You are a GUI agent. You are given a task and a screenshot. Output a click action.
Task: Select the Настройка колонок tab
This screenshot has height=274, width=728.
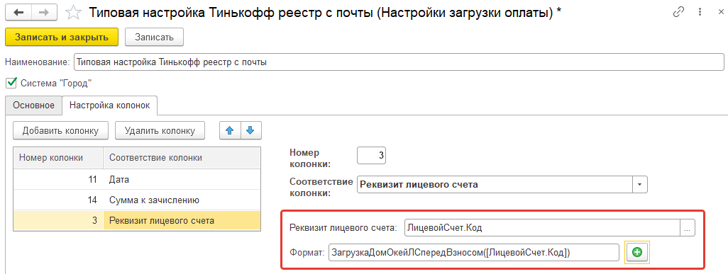[109, 105]
